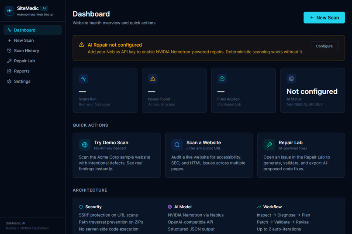
Task: Click NVIDIA Nemotron via Nebius text
Action: click(196, 215)
